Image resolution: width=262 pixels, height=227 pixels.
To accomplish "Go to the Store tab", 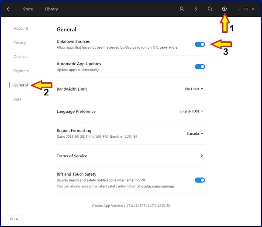I will click(x=28, y=9).
